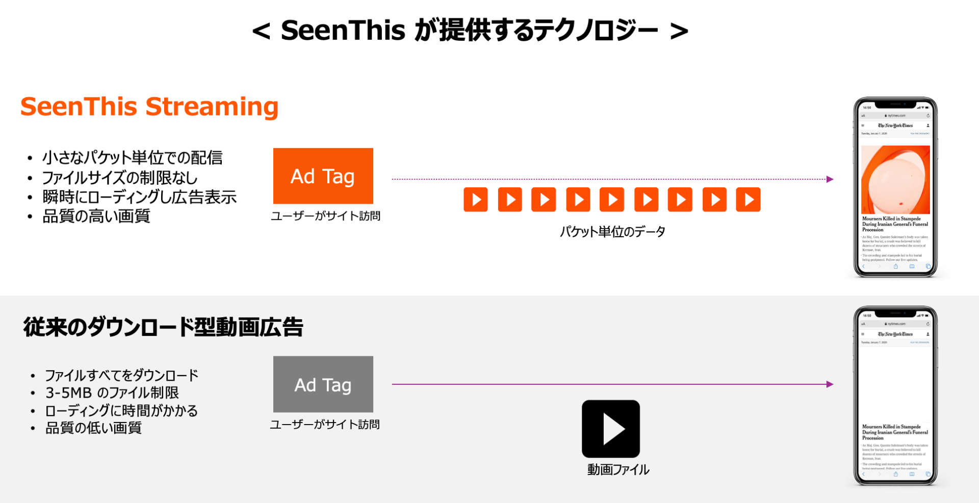Image resolution: width=979 pixels, height=503 pixels.
Task: Tap reload icon in top phone's address bar
Action: [x=928, y=116]
